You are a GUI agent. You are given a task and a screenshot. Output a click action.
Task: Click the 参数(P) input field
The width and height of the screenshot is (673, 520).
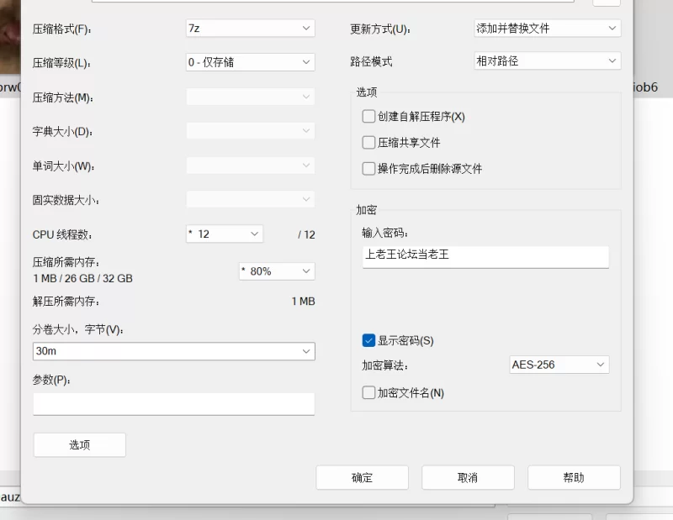coord(174,404)
